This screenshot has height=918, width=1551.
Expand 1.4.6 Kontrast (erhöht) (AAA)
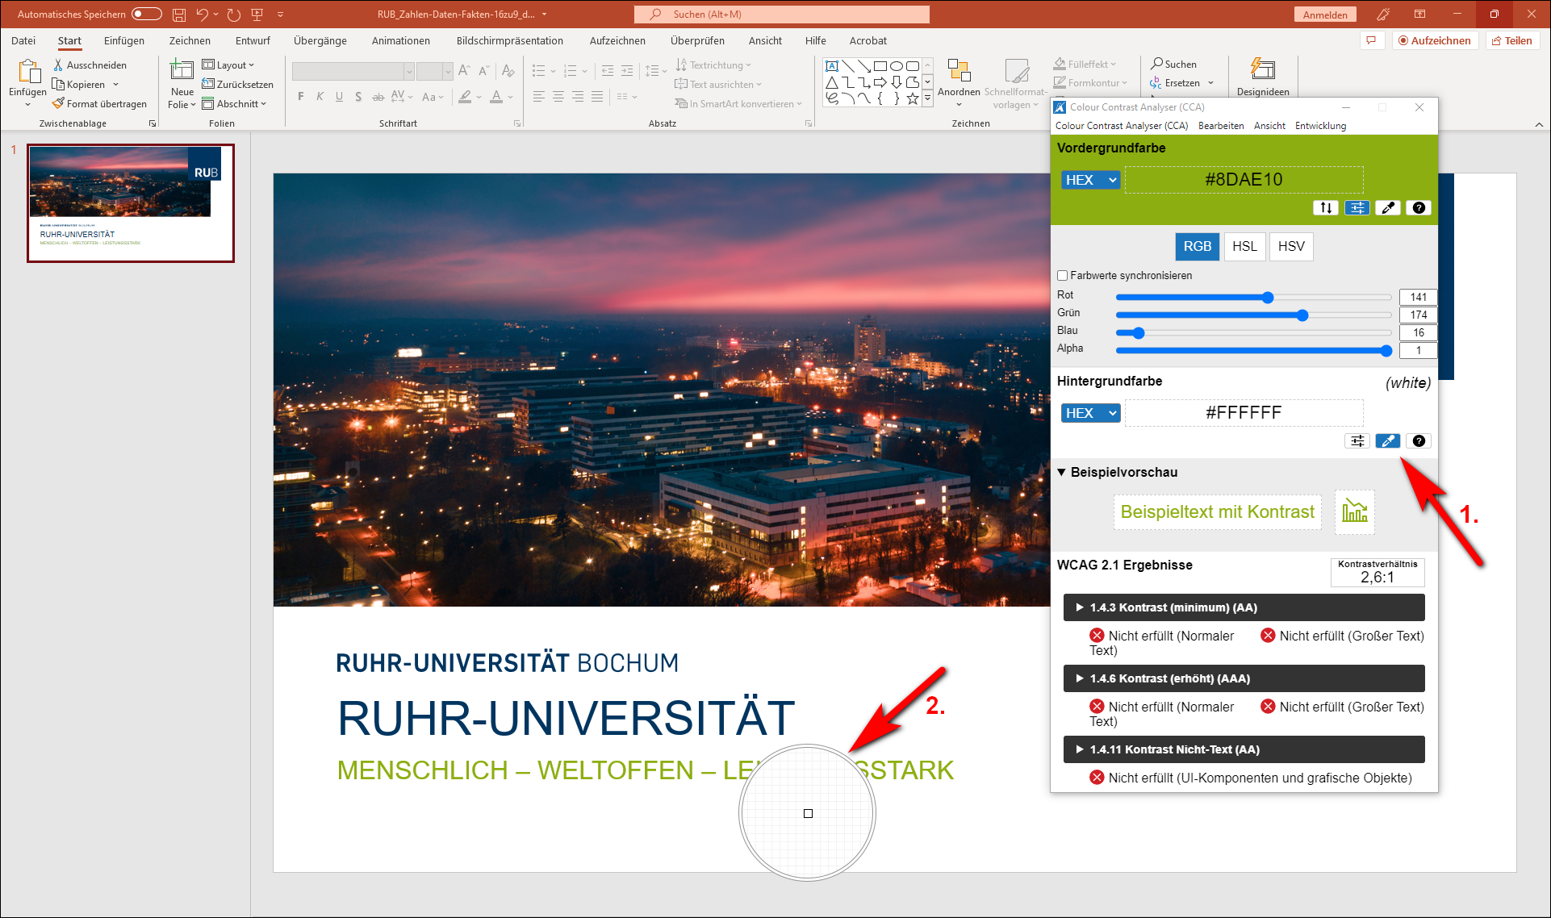tap(1244, 678)
